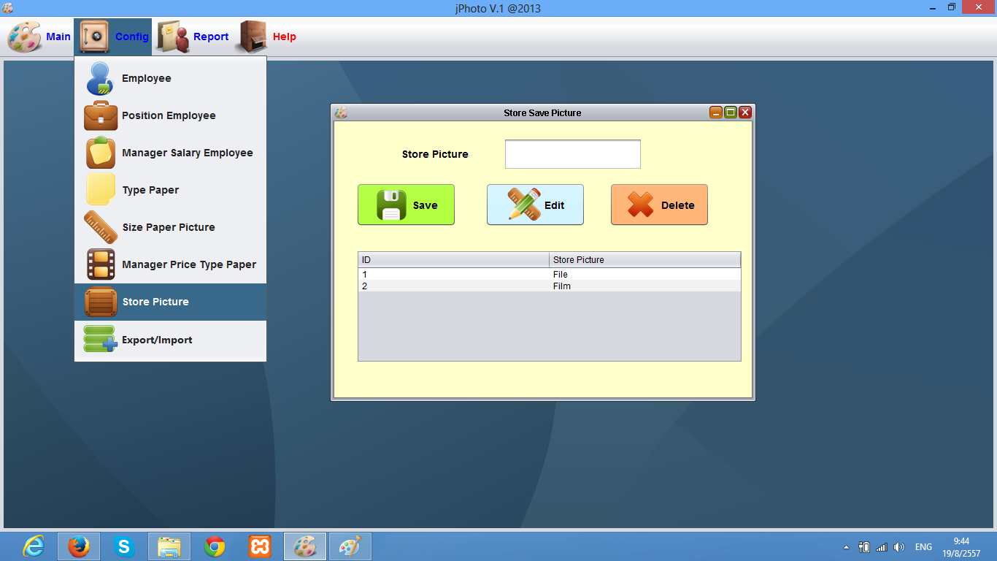Click the Employee person icon
997x561 pixels.
click(x=100, y=78)
